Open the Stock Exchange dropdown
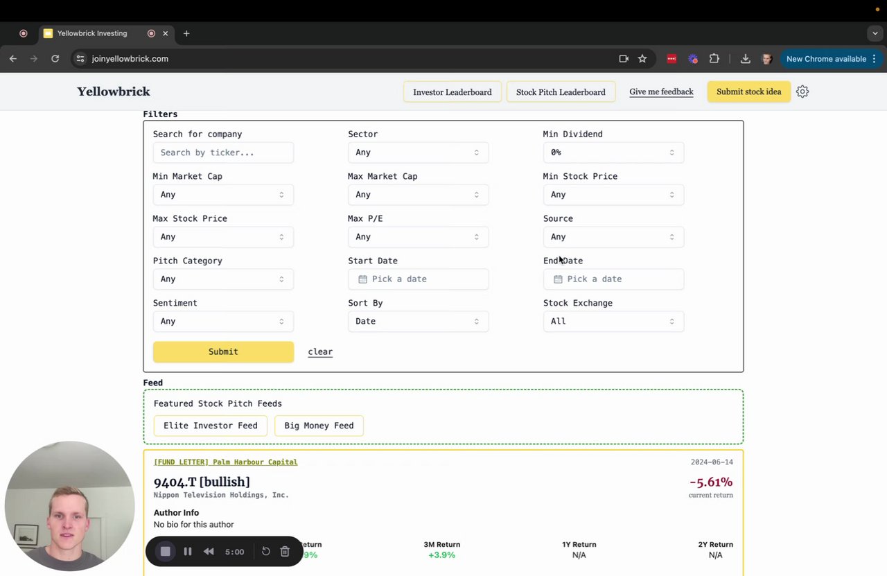 click(613, 322)
